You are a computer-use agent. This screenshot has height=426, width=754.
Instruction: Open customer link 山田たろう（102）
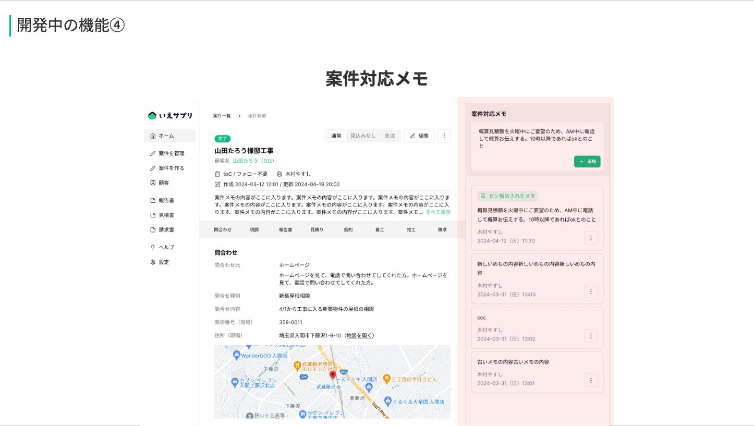253,161
